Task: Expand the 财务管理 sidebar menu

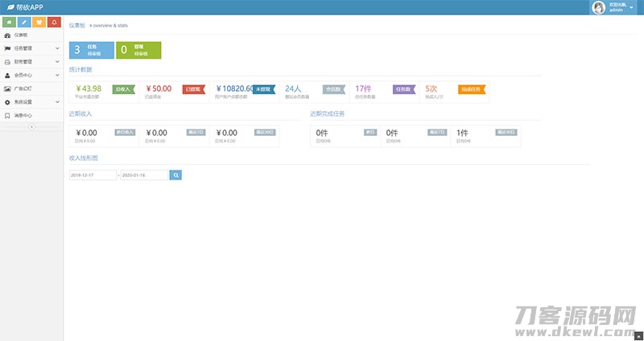Action: point(57,62)
